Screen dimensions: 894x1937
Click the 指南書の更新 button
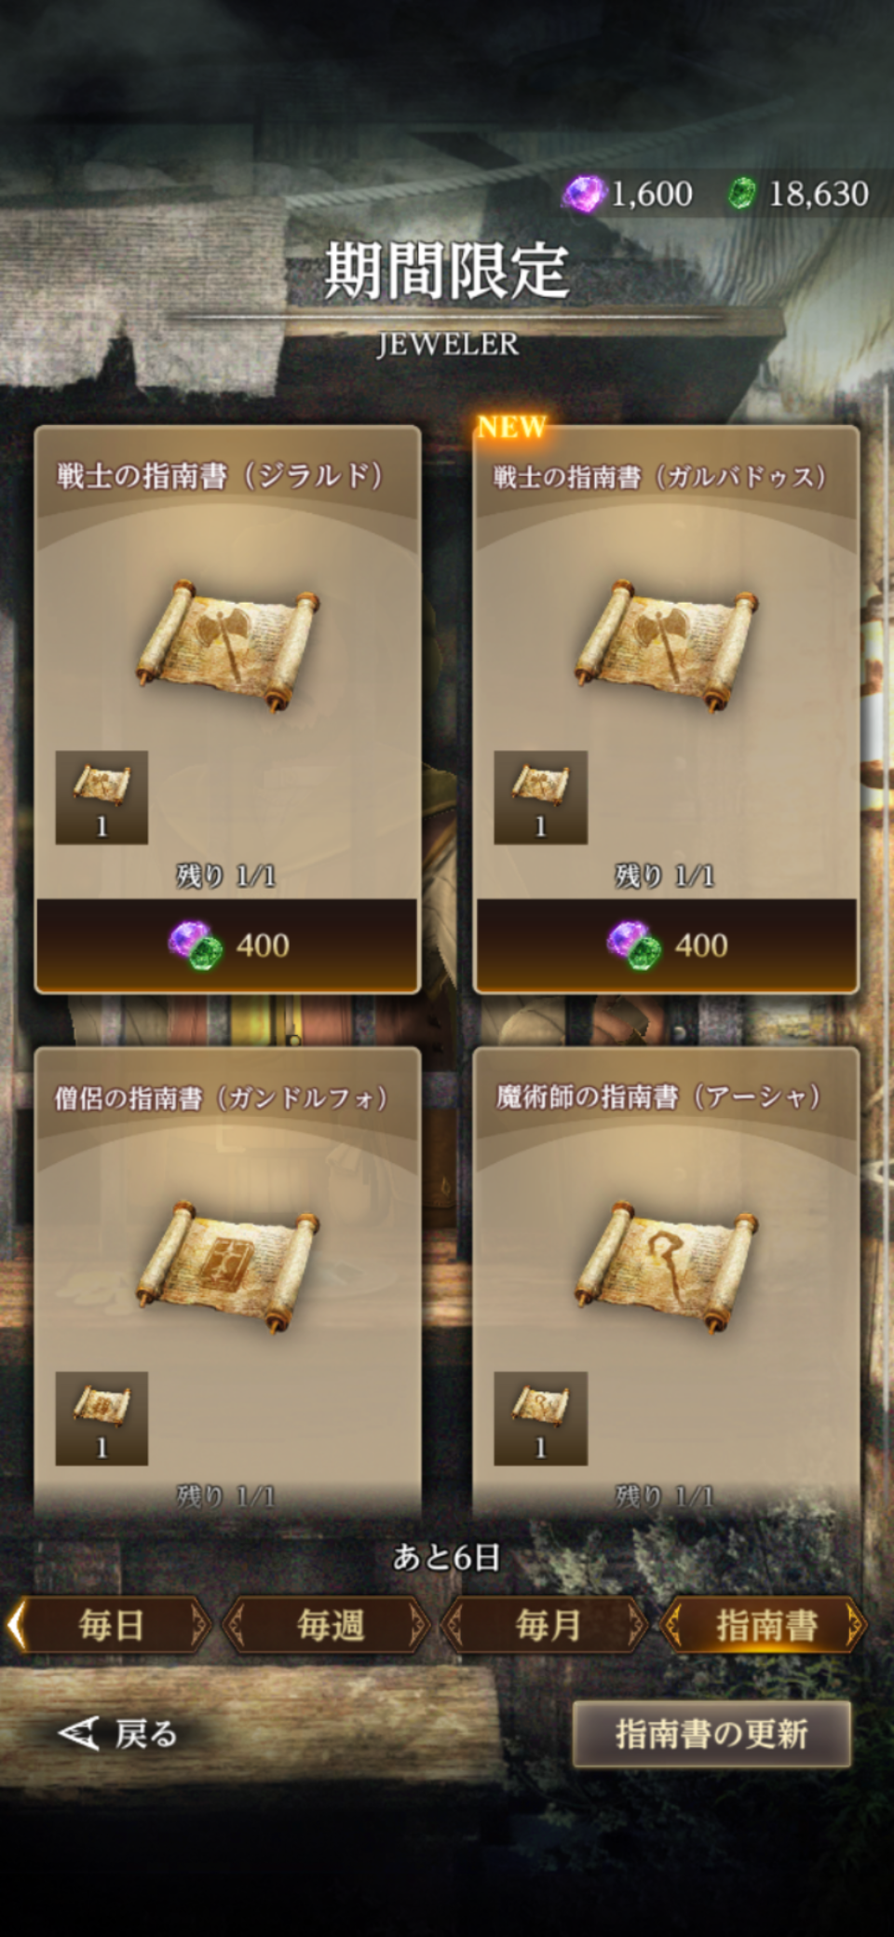tap(711, 1734)
